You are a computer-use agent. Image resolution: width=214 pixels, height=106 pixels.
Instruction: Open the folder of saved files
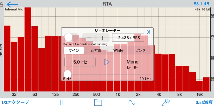click(98, 102)
